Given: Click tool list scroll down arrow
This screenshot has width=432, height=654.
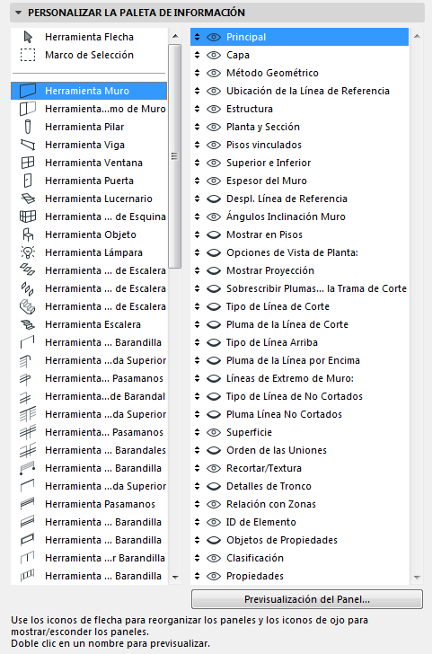Looking at the screenshot, I should [175, 578].
